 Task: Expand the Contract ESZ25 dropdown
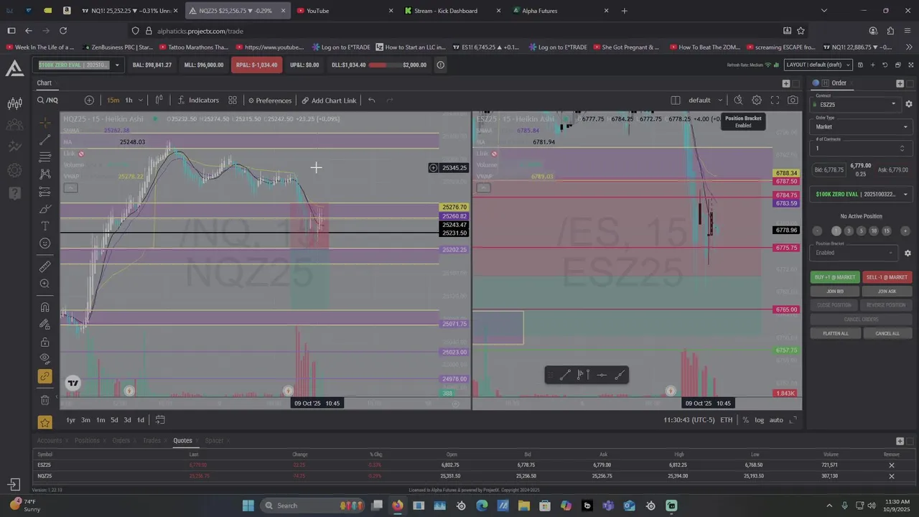click(857, 104)
